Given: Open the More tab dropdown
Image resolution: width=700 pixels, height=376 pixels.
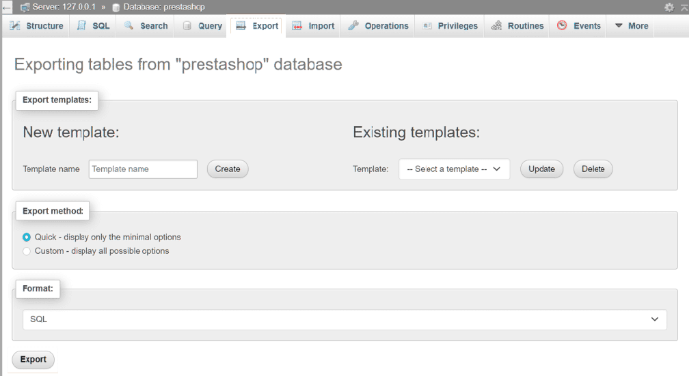Looking at the screenshot, I should coord(631,26).
